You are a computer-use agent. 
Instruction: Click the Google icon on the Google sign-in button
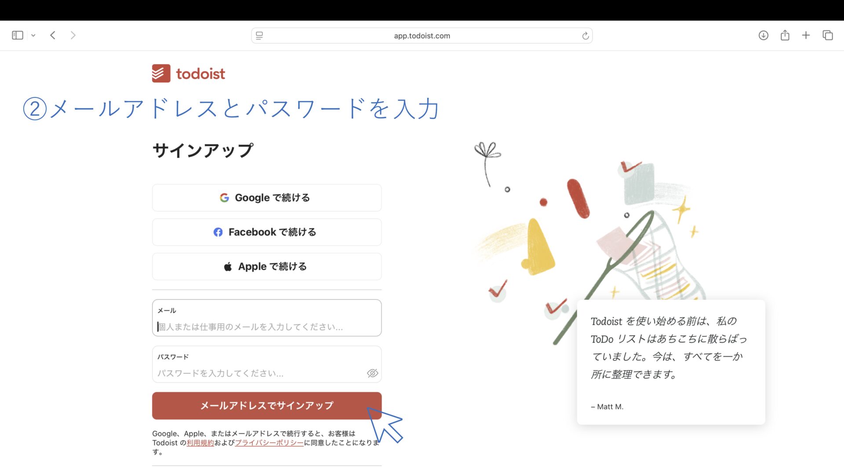tap(224, 197)
